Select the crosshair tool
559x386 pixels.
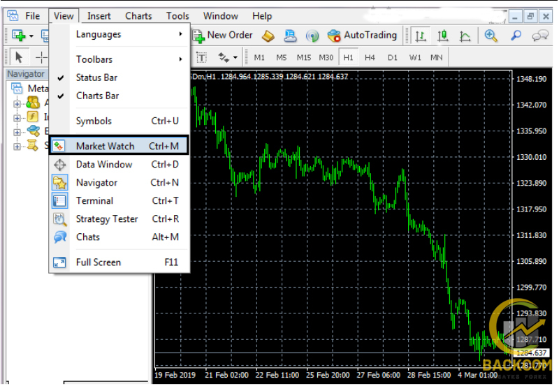[x=41, y=57]
